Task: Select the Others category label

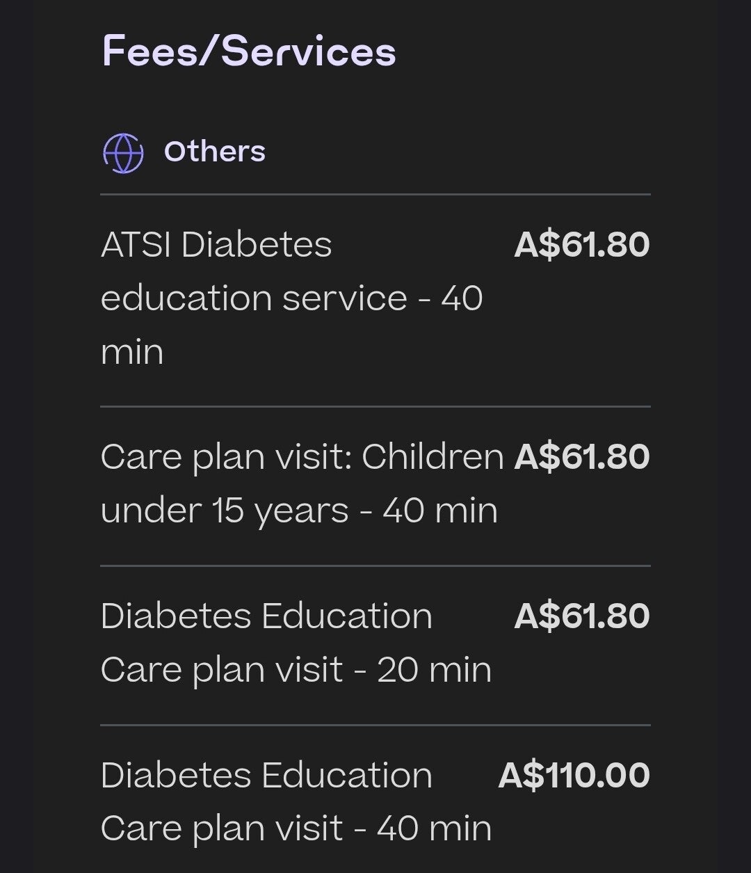Action: click(x=214, y=152)
